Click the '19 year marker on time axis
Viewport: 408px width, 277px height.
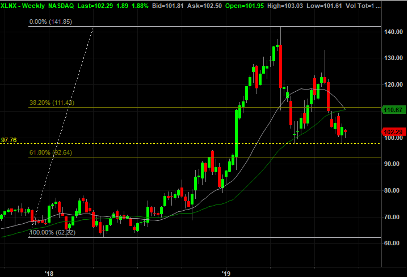(x=226, y=274)
